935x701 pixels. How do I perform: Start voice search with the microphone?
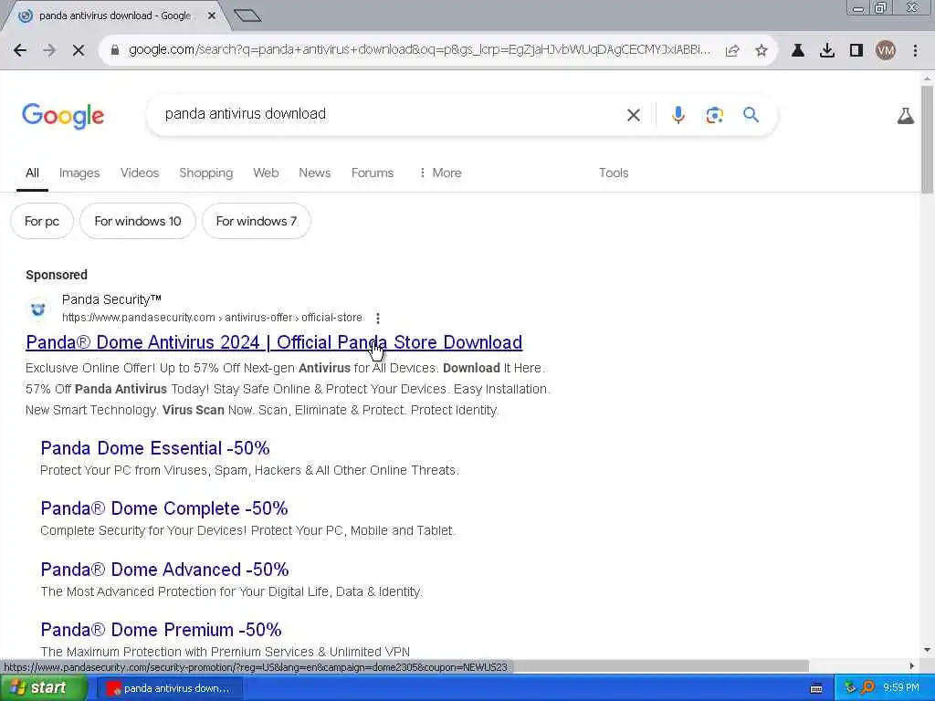click(x=678, y=114)
